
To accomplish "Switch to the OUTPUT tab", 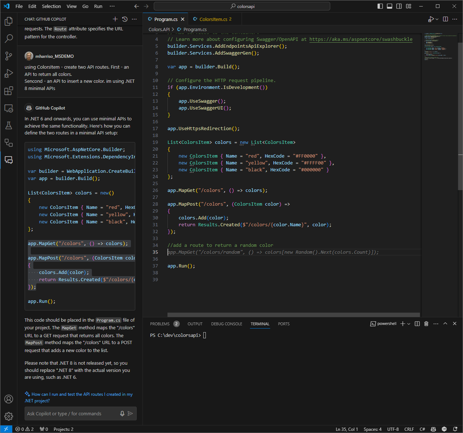I will tap(195, 324).
